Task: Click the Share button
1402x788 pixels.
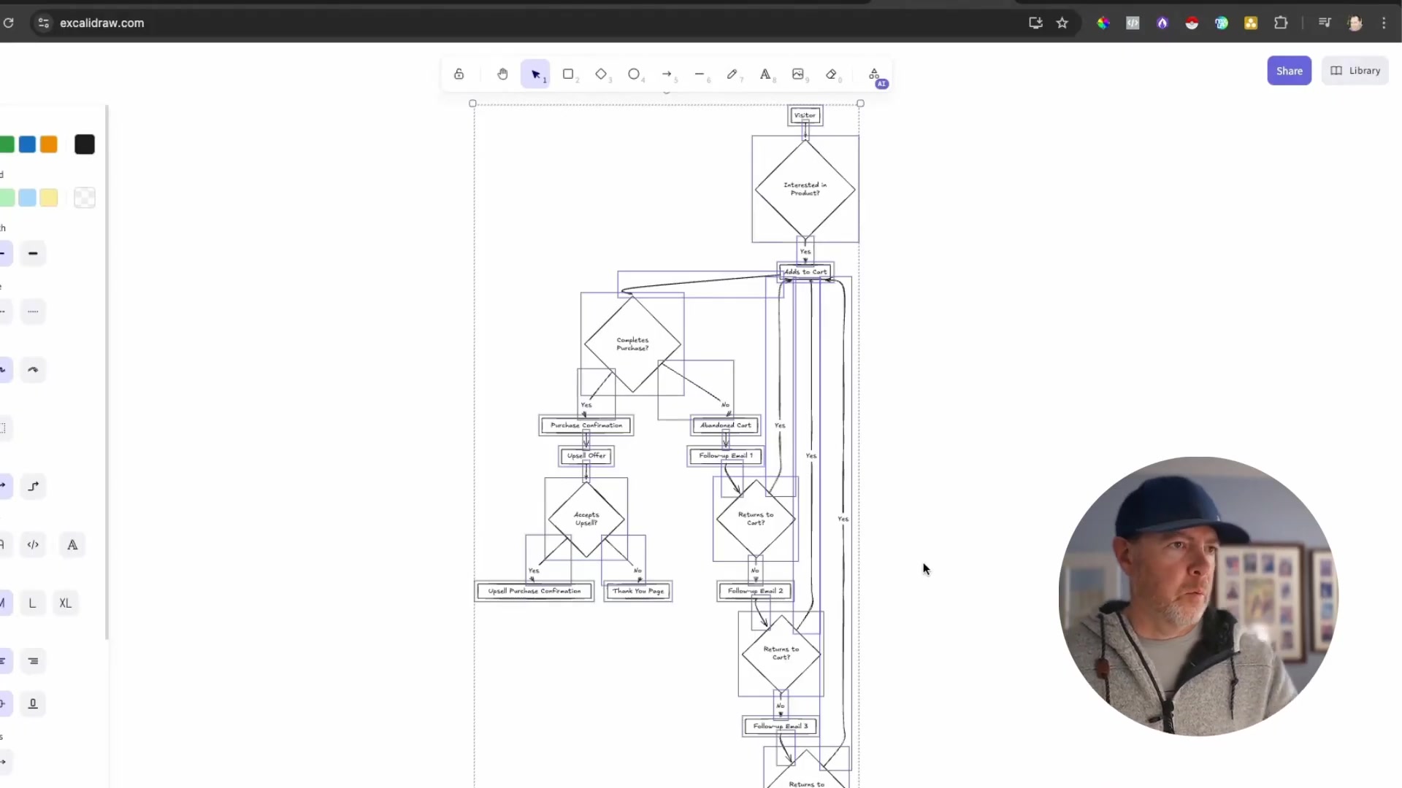Action: (1289, 70)
